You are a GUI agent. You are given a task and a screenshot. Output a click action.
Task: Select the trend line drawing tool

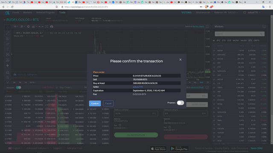pos(8,33)
